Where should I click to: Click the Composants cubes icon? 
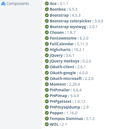3,4
